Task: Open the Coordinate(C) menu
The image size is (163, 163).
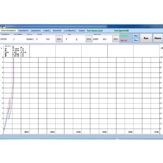Action: point(70,30)
